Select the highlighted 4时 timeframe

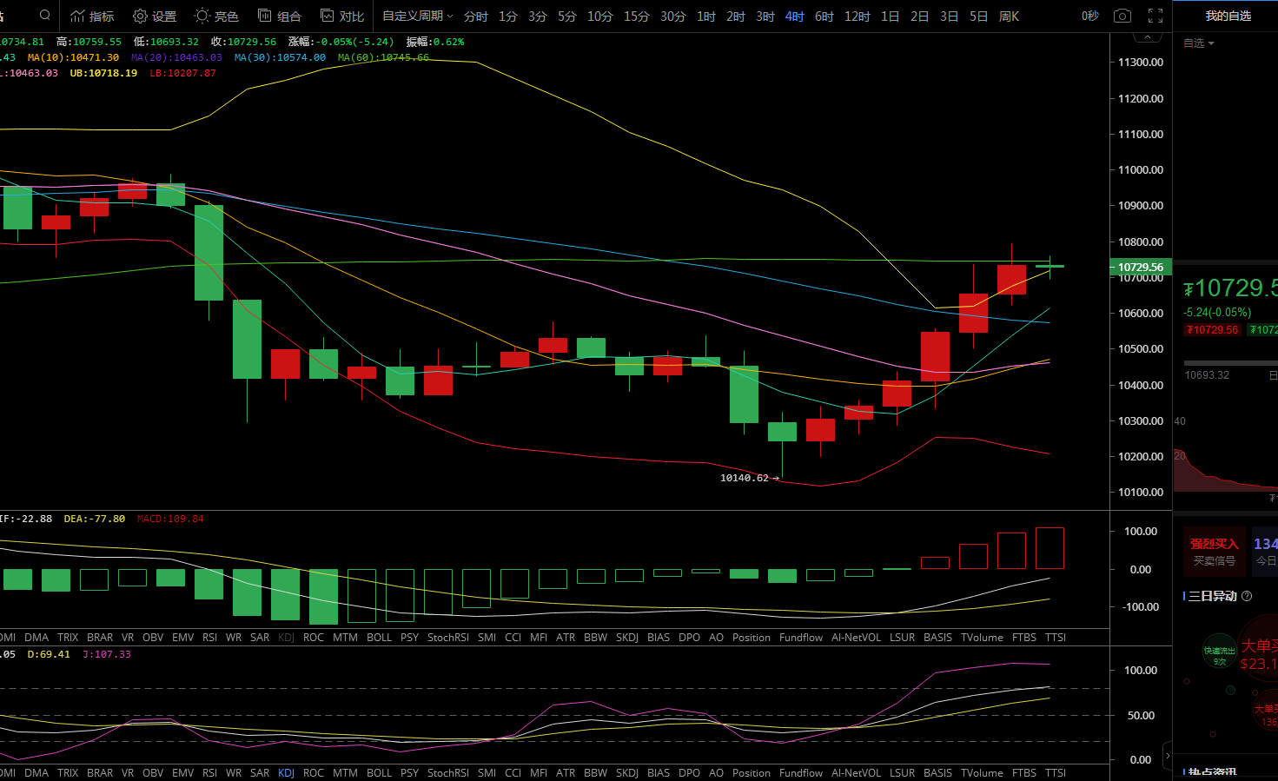[795, 16]
